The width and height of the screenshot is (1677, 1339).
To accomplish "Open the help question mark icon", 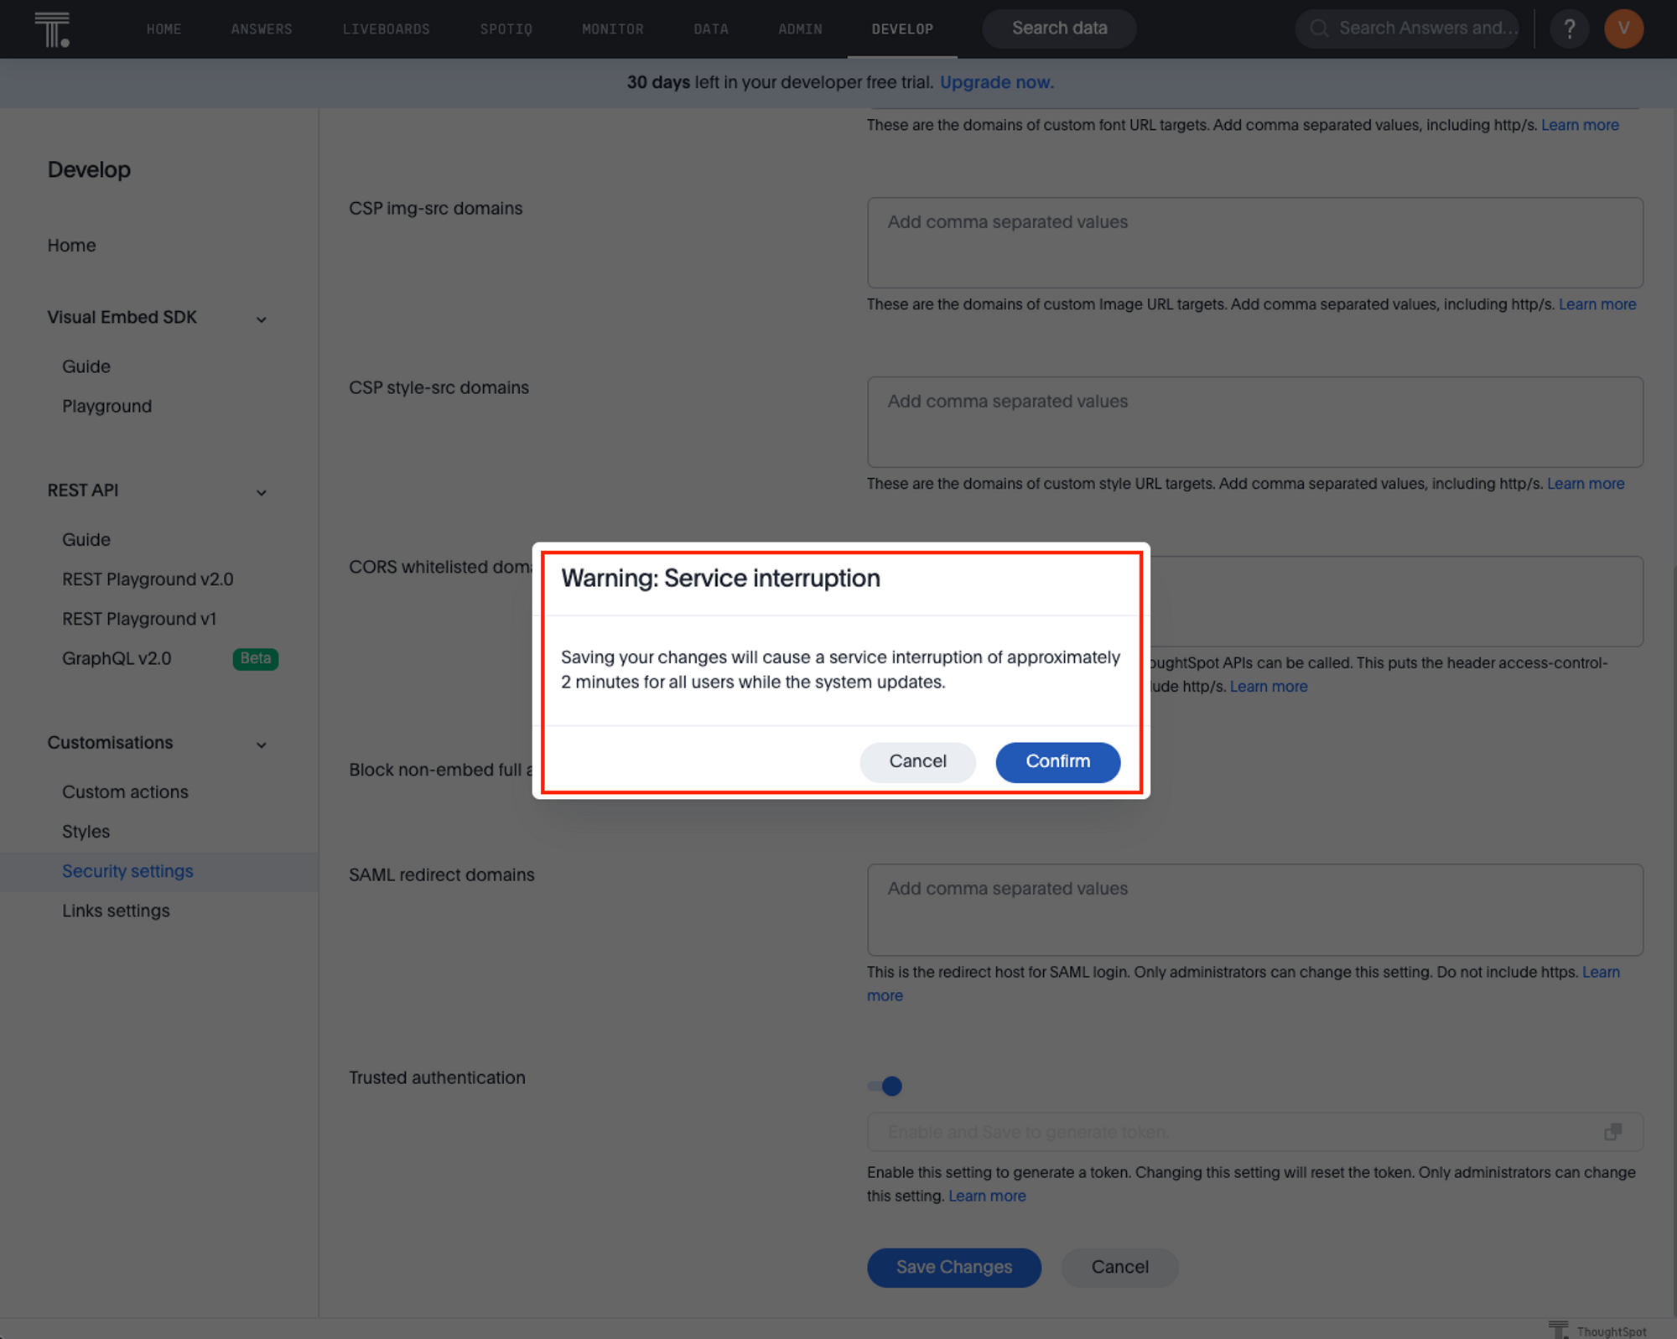I will (1569, 29).
